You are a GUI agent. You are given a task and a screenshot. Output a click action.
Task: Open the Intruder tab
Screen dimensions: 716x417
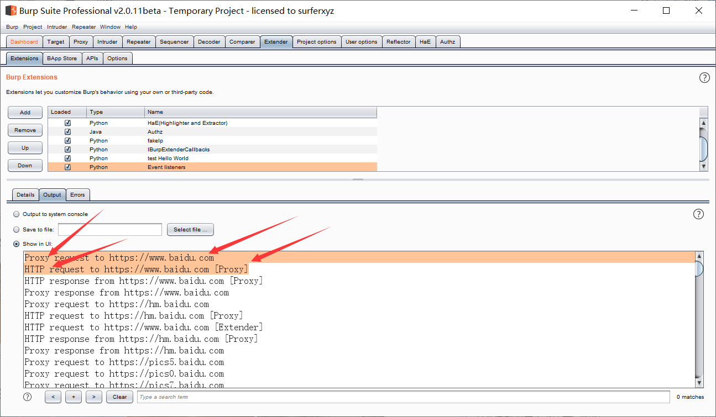[x=107, y=41]
